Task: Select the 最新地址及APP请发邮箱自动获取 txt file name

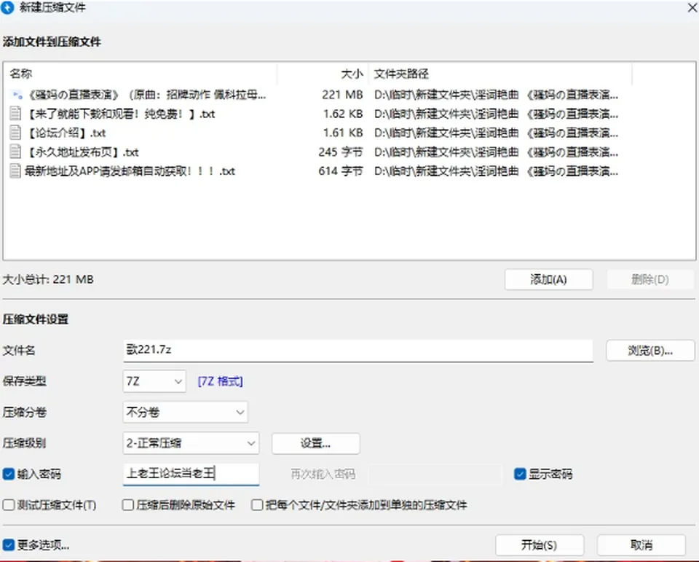Action: 130,171
